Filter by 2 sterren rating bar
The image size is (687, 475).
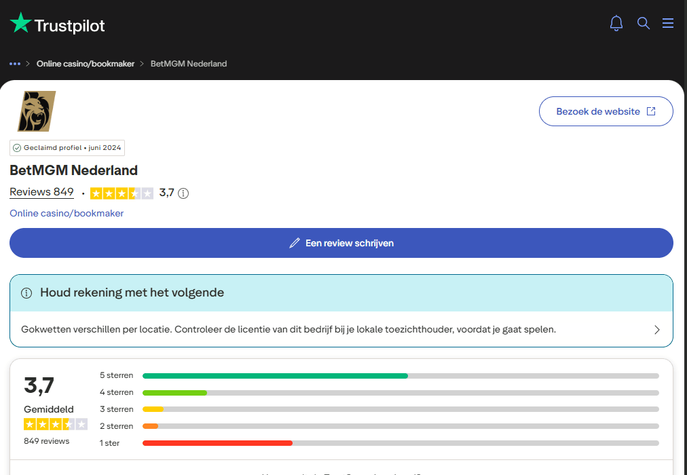pyautogui.click(x=401, y=426)
